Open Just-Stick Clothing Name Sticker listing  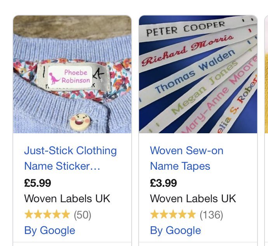(x=70, y=158)
